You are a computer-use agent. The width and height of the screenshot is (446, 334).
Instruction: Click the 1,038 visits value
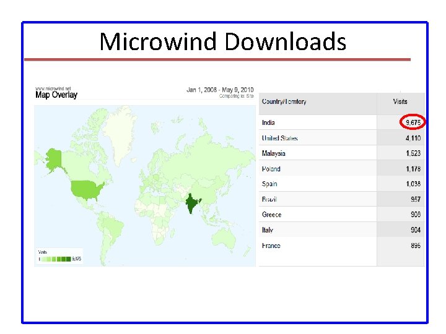point(413,184)
